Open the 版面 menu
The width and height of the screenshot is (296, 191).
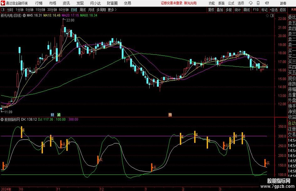coord(221,3)
